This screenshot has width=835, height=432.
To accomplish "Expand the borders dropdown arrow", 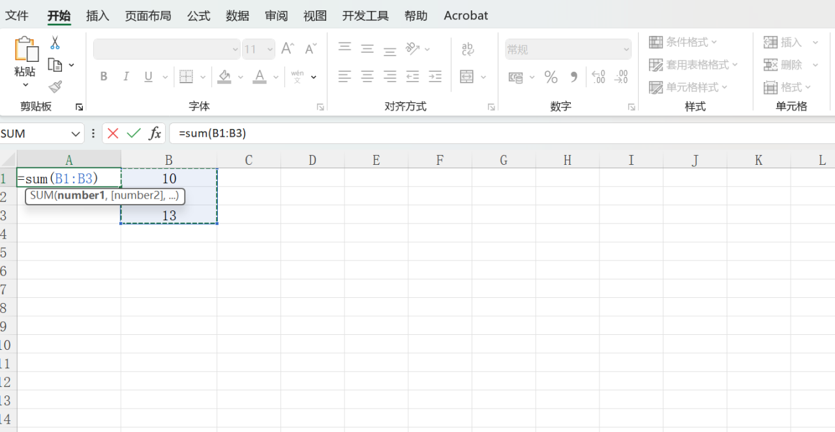I will 203,77.
